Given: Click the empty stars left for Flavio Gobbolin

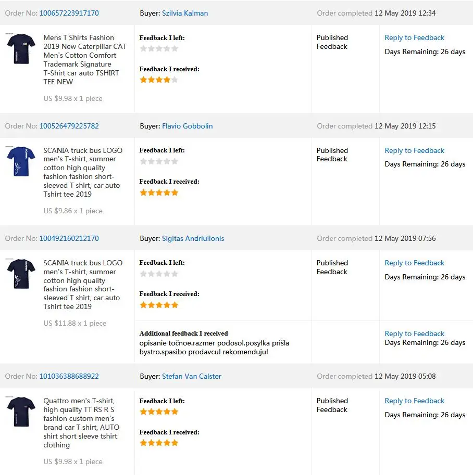Looking at the screenshot, I should coord(159,161).
